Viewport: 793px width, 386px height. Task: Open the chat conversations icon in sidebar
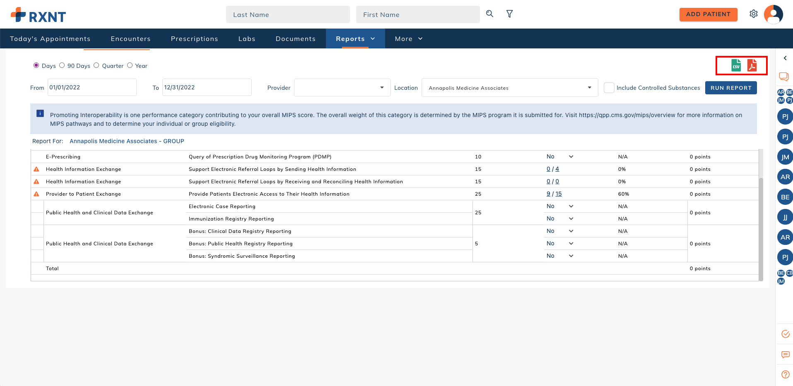pos(784,77)
